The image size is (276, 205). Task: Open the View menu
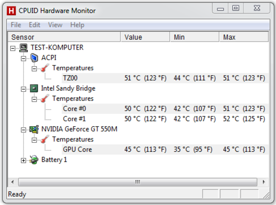click(x=55, y=25)
